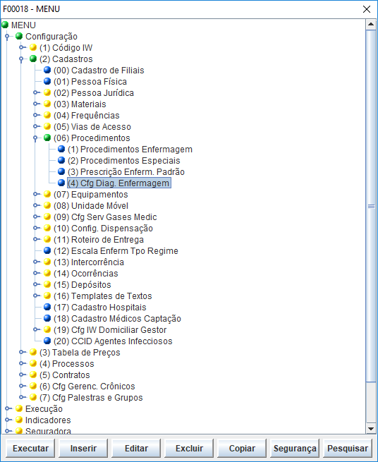Viewport: 378px width, 462px height.
Task: Click the green ball icon beside Procedimentos
Action: pyautogui.click(x=47, y=138)
